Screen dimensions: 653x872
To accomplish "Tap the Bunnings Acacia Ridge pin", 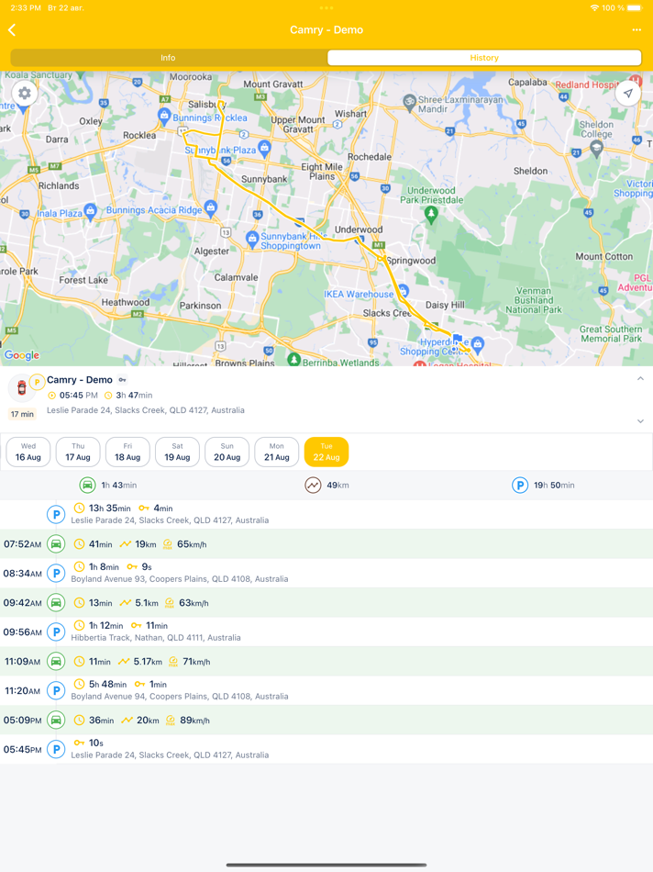I will pyautogui.click(x=211, y=208).
